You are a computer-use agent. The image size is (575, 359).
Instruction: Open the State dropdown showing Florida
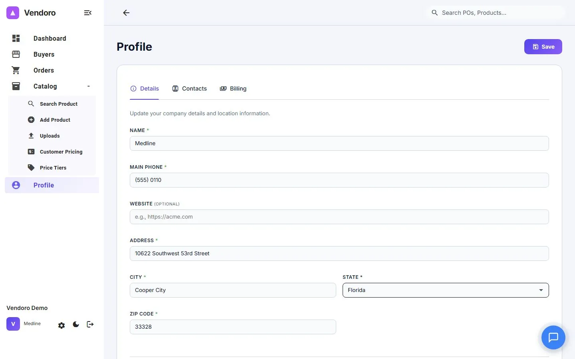click(x=446, y=290)
